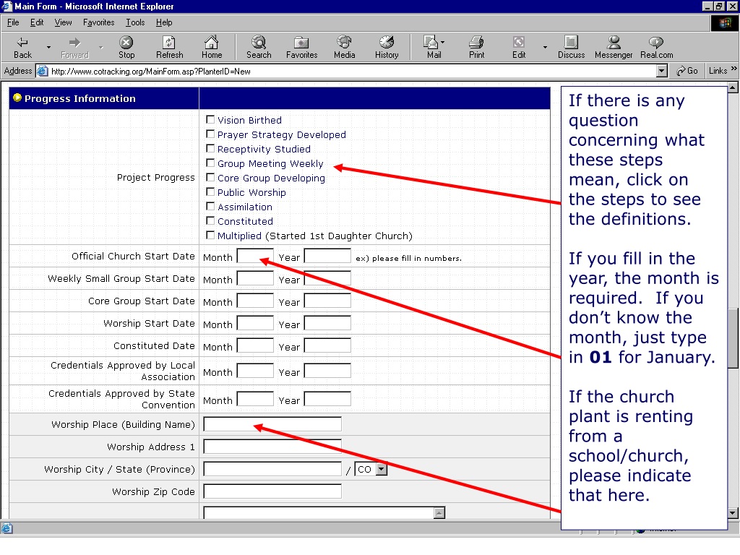Click the status bar page icon

point(7,528)
